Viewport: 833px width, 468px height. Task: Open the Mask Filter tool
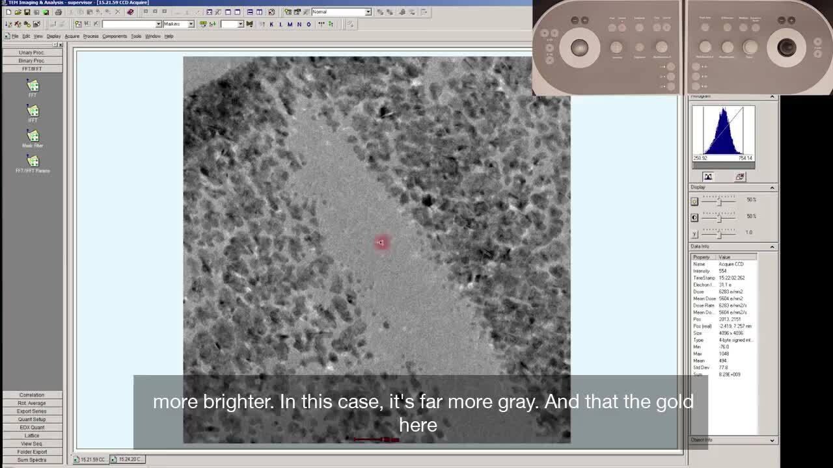33,136
